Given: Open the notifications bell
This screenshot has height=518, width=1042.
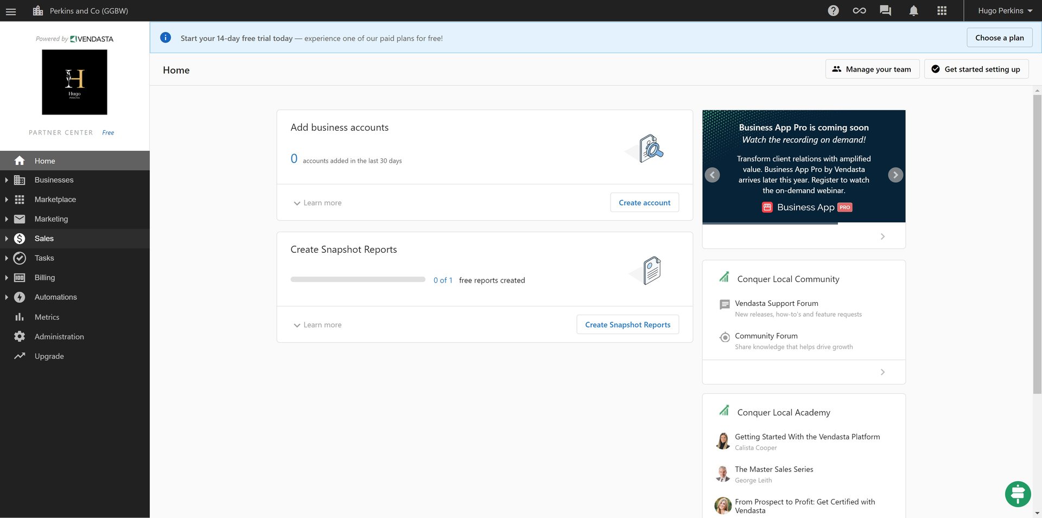Looking at the screenshot, I should pyautogui.click(x=913, y=11).
